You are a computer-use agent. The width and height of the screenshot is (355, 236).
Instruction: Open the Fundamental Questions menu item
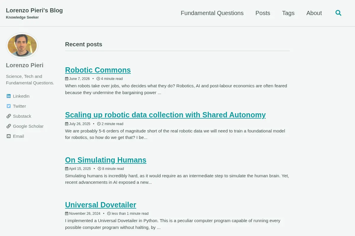[x=212, y=13]
